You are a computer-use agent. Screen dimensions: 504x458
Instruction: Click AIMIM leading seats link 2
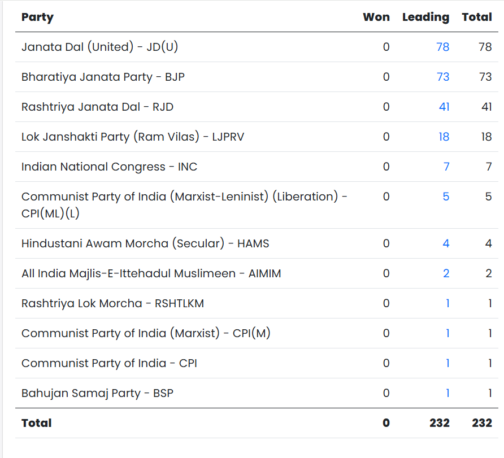446,273
